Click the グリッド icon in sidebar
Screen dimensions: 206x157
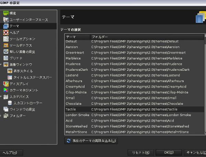tap(6, 58)
